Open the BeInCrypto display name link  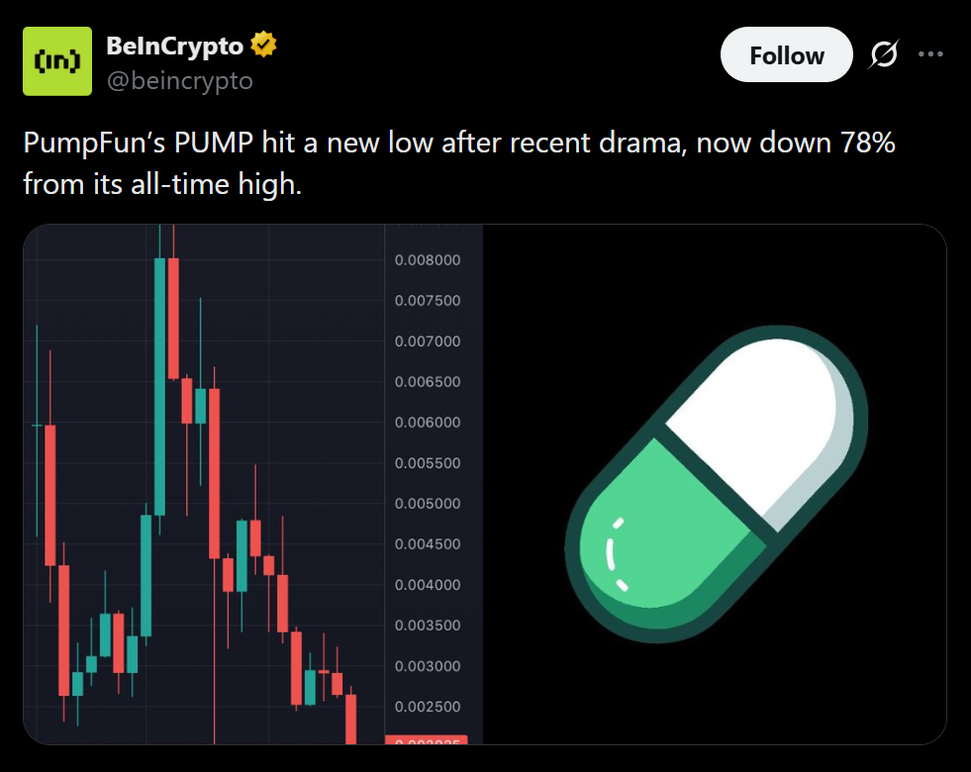174,46
